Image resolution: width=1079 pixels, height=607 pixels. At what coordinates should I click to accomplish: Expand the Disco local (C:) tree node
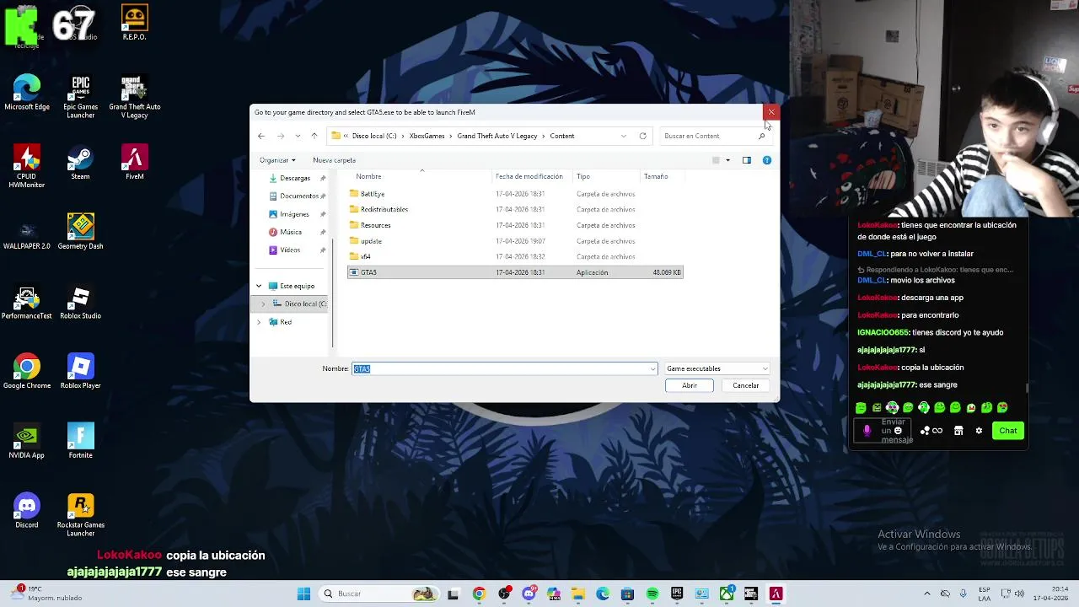coord(263,303)
